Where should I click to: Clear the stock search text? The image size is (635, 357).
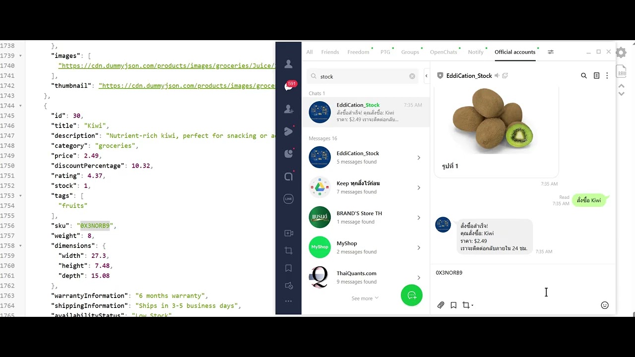click(412, 76)
